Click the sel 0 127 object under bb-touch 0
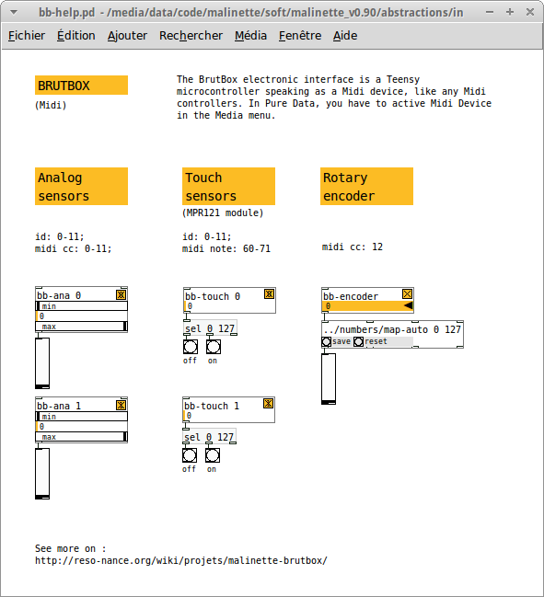 [x=210, y=328]
